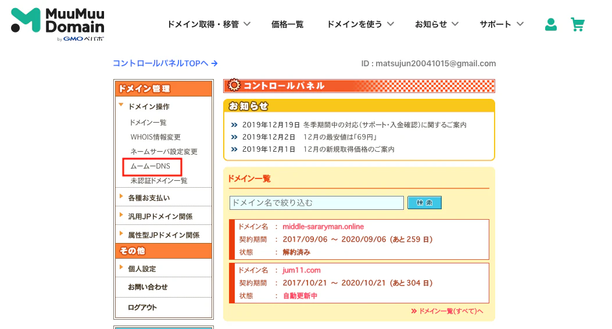This screenshot has height=329, width=612.
Task: Expand 個人設定 section
Action: (142, 269)
